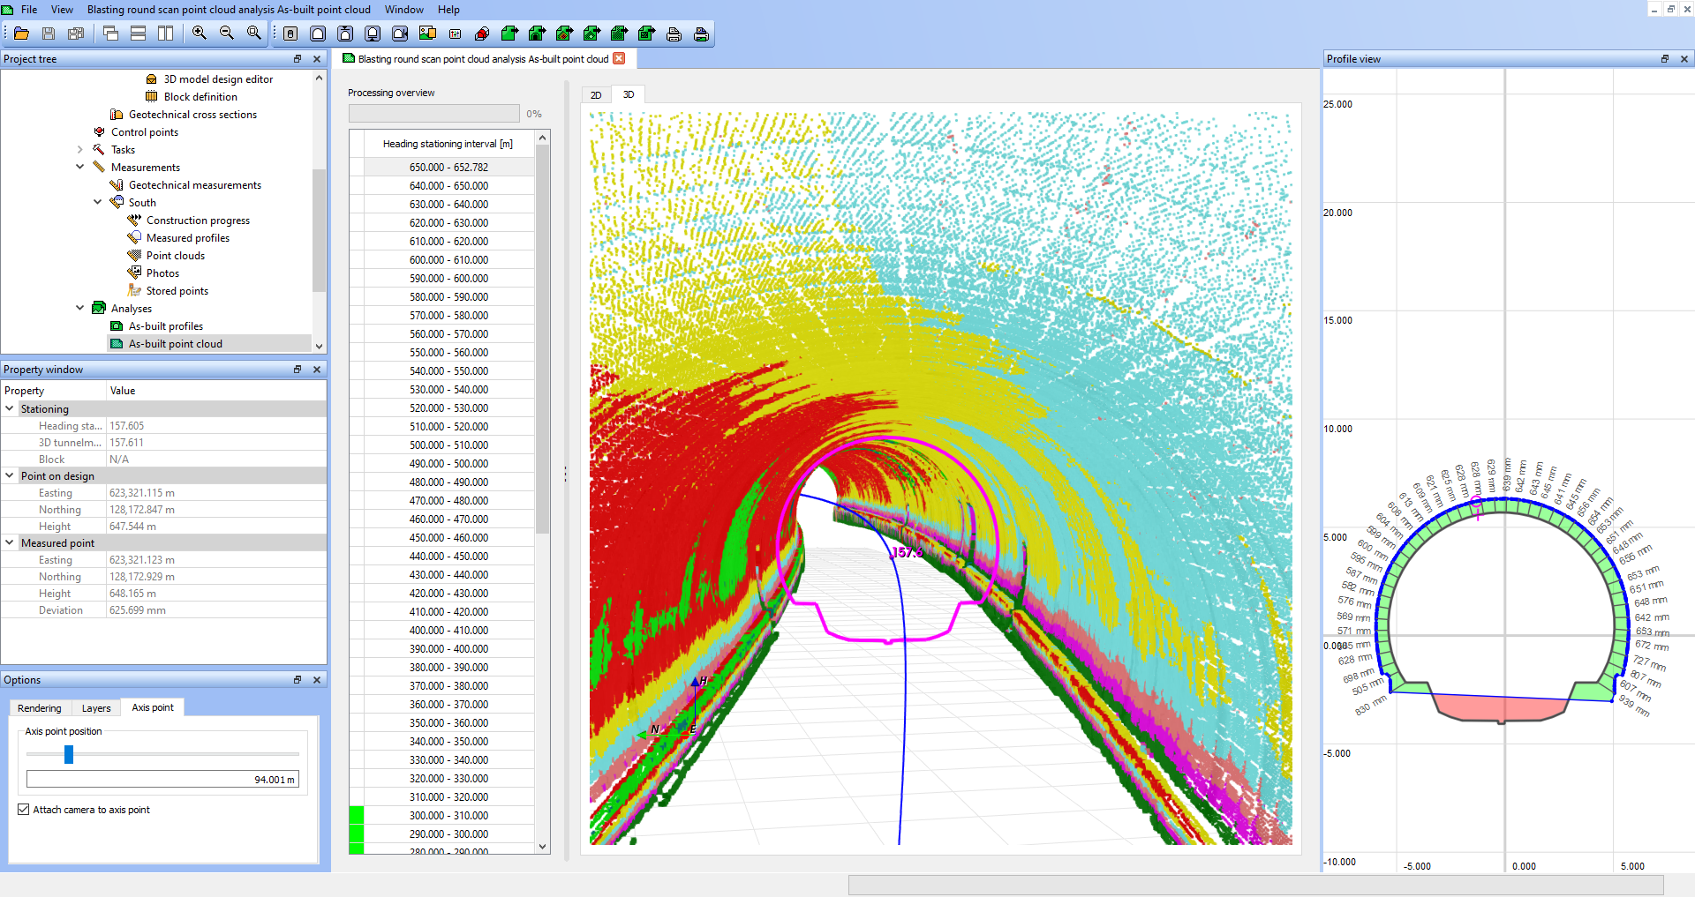Screen dimensions: 1695x897
Task: Tile windows horizontally via toolbar icon
Action: coord(138,34)
